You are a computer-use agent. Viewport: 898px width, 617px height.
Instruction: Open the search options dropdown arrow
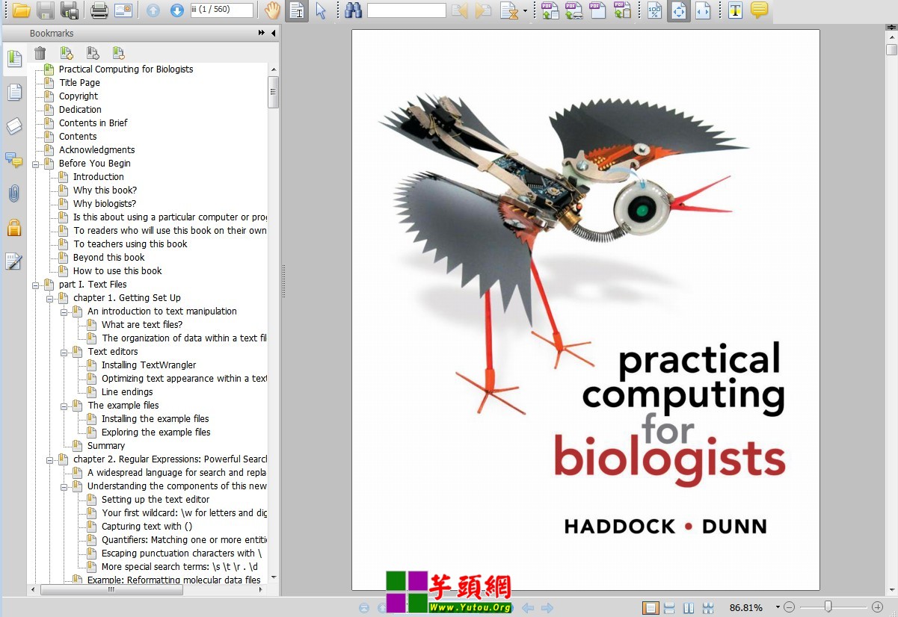[x=525, y=11]
